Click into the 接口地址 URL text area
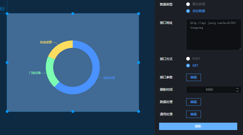This screenshot has height=135, width=243. click(x=214, y=35)
